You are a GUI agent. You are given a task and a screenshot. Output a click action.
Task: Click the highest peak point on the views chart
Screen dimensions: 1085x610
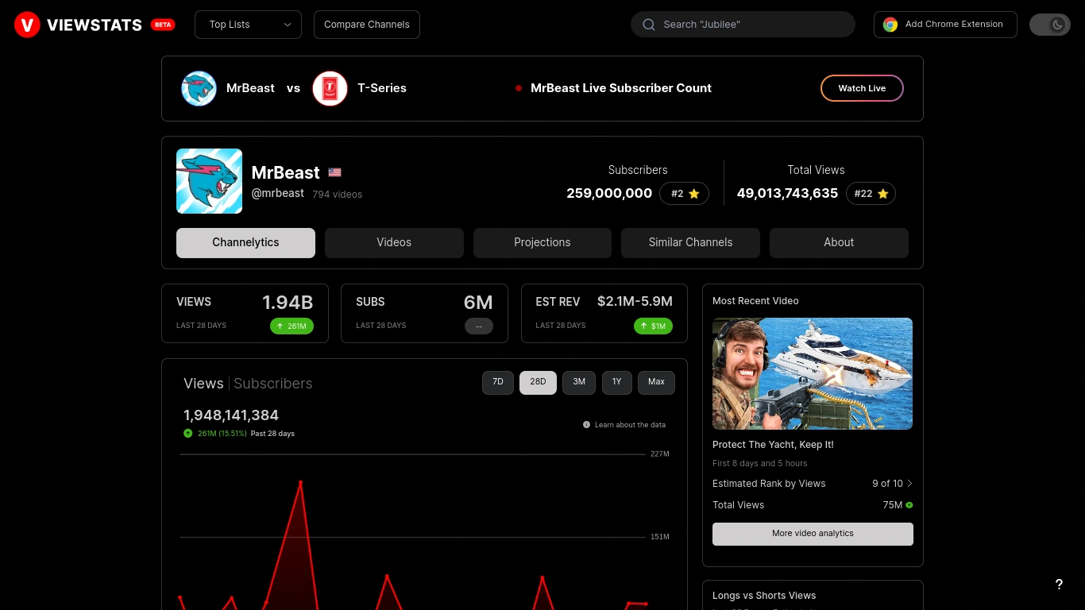[x=300, y=481]
